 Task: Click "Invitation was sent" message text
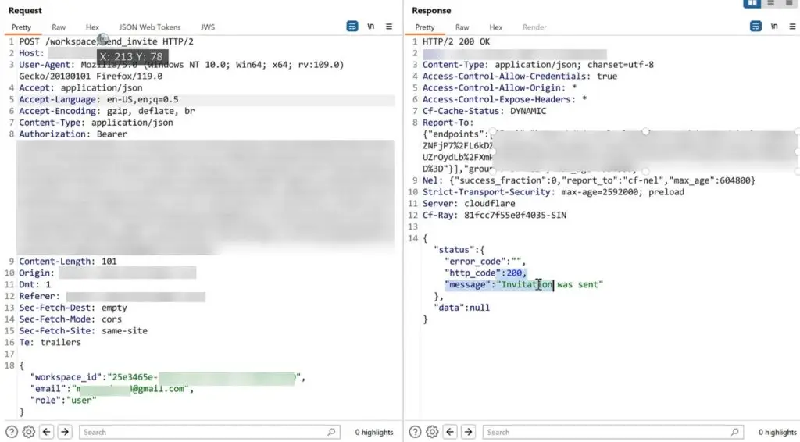point(550,284)
